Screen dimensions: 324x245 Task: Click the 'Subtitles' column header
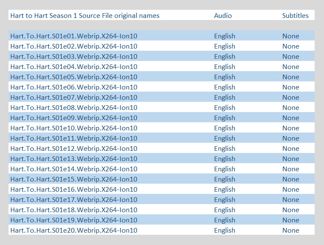tap(295, 15)
